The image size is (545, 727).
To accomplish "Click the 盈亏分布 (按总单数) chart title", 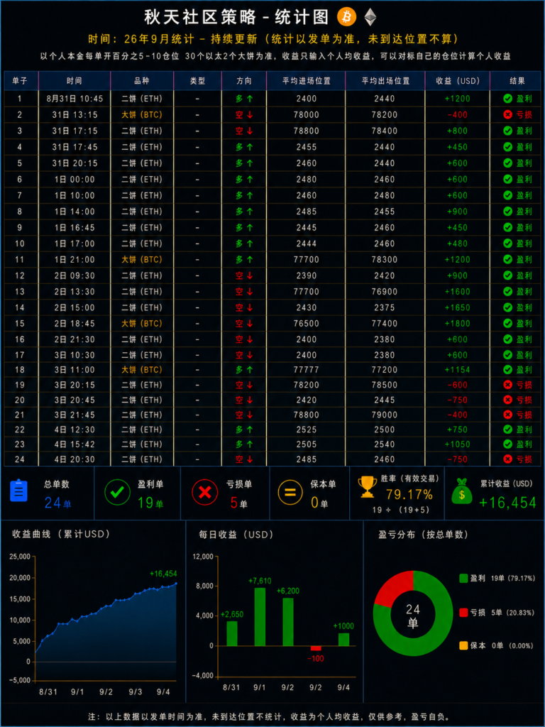I will pyautogui.click(x=423, y=534).
